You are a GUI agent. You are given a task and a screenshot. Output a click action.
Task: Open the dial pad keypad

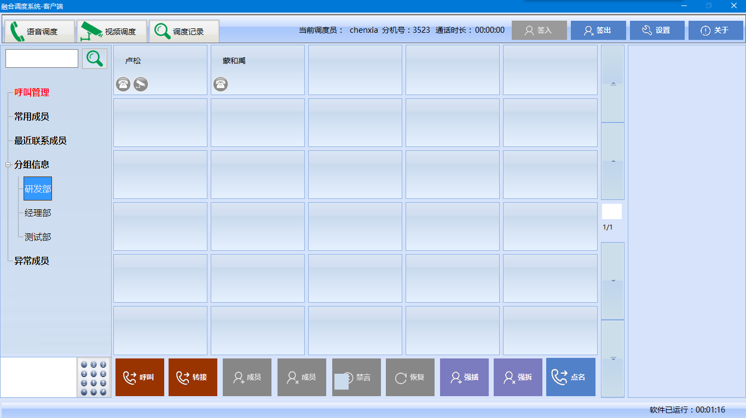point(94,377)
